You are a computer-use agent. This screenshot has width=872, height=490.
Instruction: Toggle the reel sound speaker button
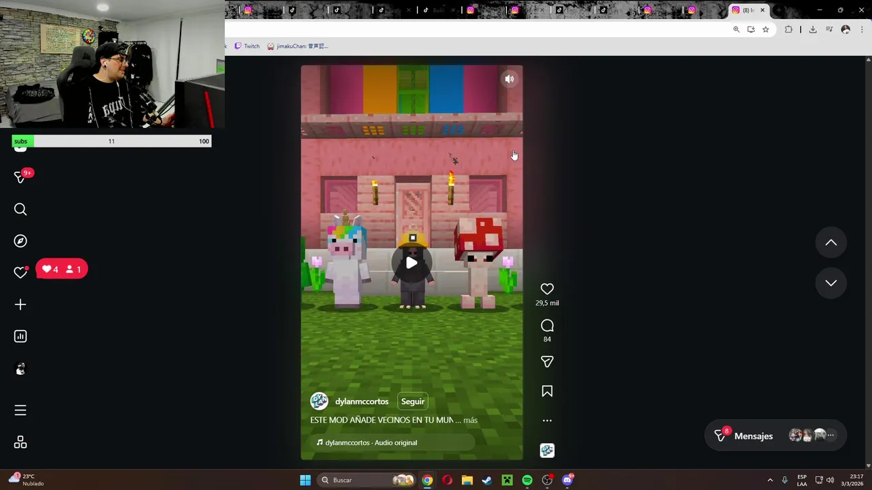pyautogui.click(x=509, y=79)
